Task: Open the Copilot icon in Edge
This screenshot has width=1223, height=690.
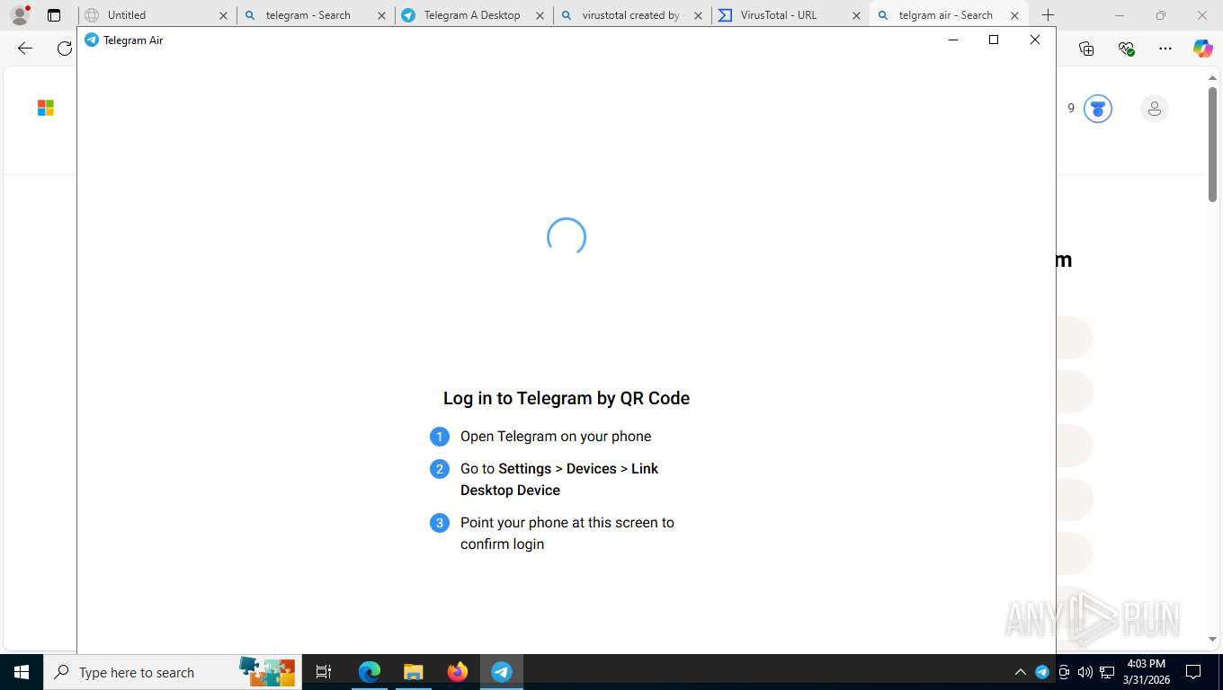Action: 1203,49
